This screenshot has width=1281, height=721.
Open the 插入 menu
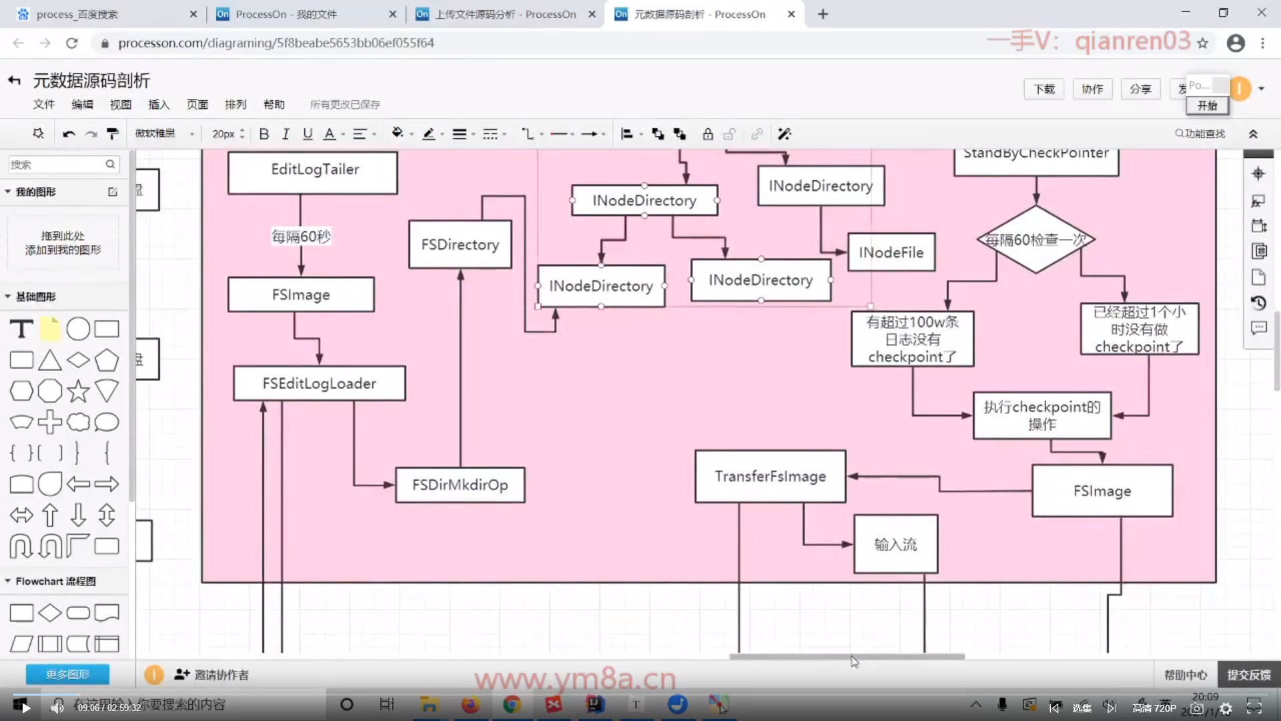159,104
